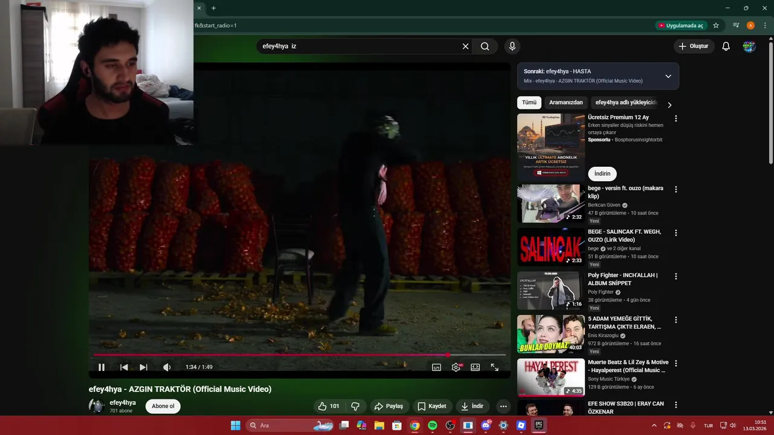
Task: Open the player settings gear
Action: pos(456,367)
